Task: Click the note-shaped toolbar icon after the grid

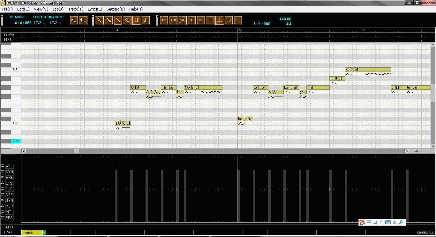Action: 146,20
